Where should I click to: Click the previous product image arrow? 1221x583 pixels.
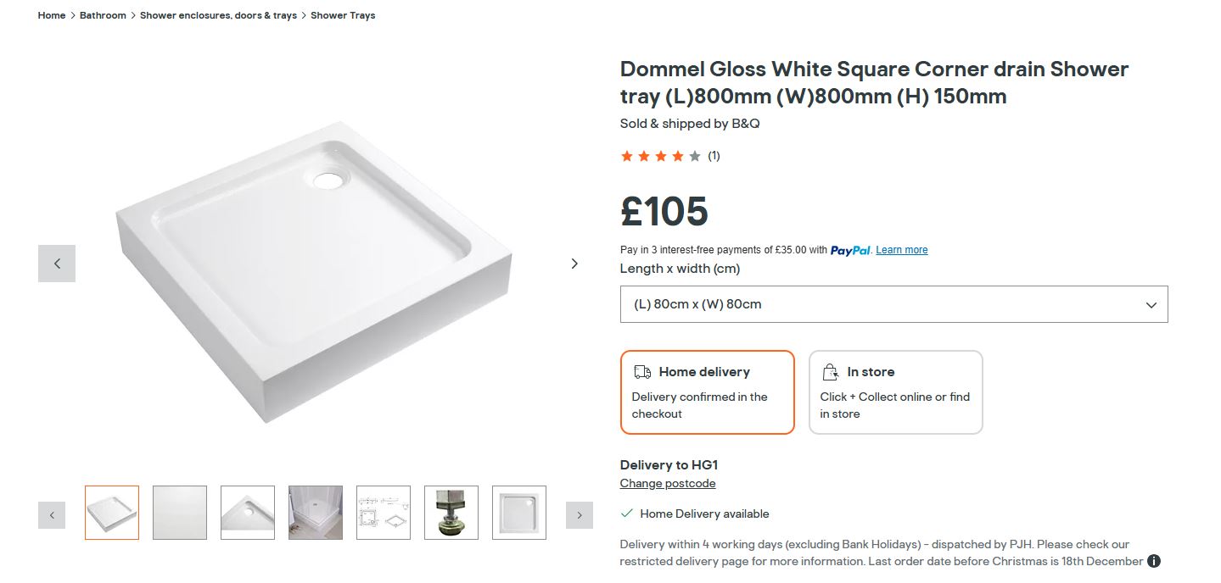click(57, 264)
